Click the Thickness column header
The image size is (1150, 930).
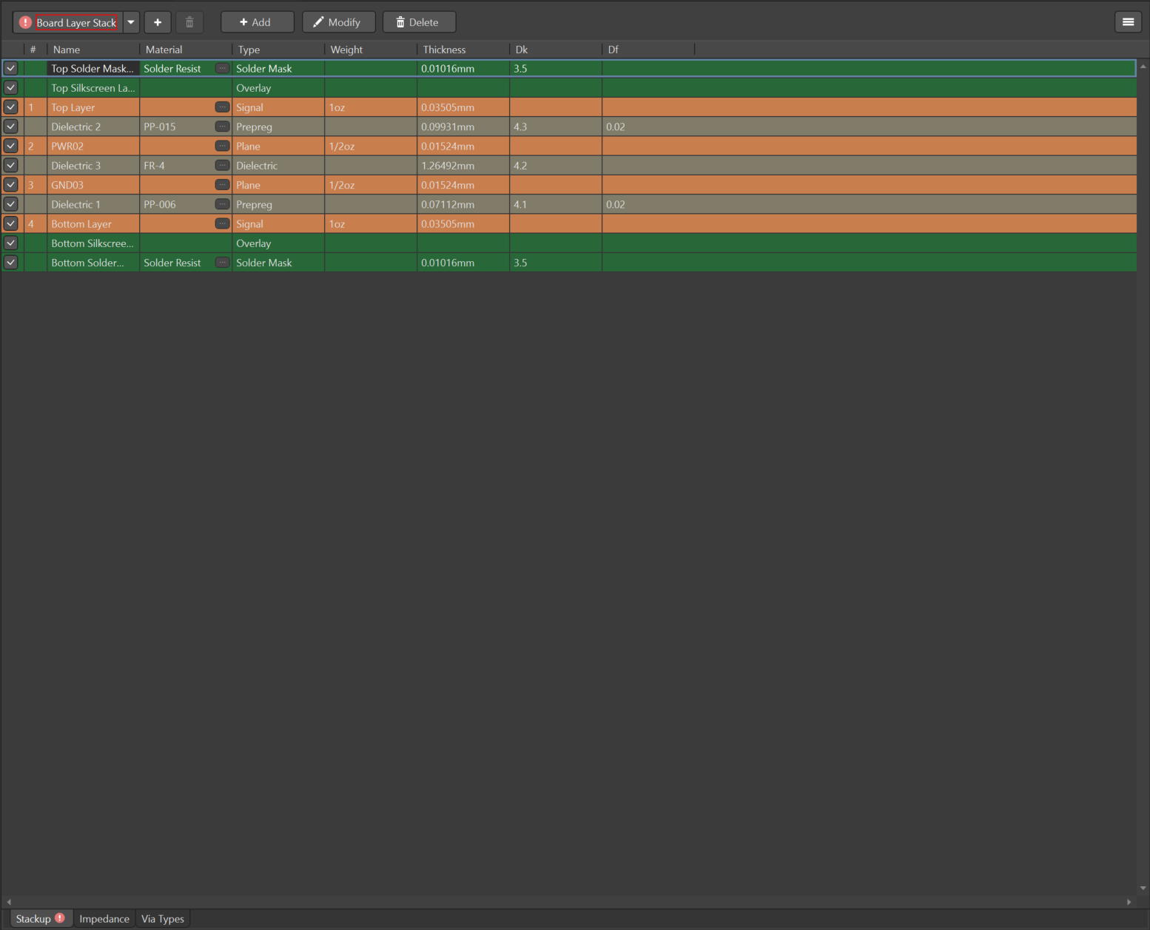click(444, 50)
